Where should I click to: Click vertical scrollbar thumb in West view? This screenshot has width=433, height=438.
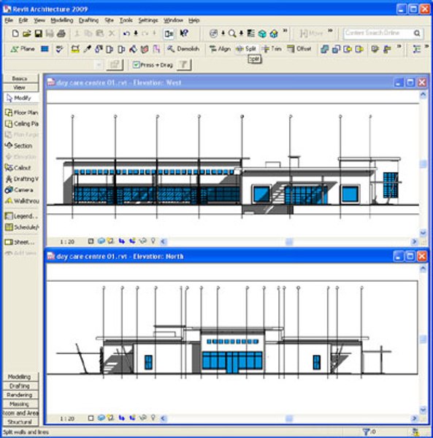pos(423,164)
